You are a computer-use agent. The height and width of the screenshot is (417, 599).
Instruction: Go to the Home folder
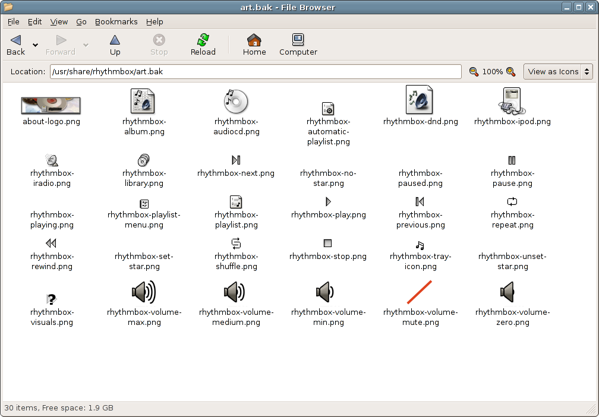tap(254, 45)
